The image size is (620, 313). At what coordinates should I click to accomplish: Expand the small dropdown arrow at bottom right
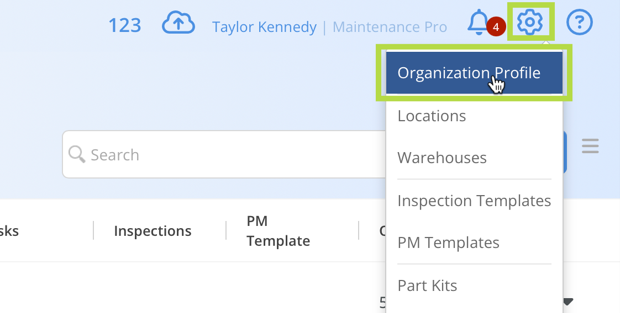(568, 302)
